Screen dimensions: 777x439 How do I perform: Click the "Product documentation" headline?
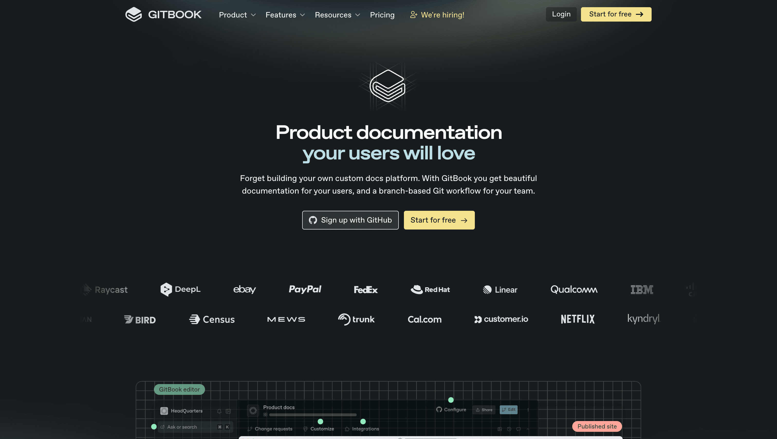(x=389, y=132)
